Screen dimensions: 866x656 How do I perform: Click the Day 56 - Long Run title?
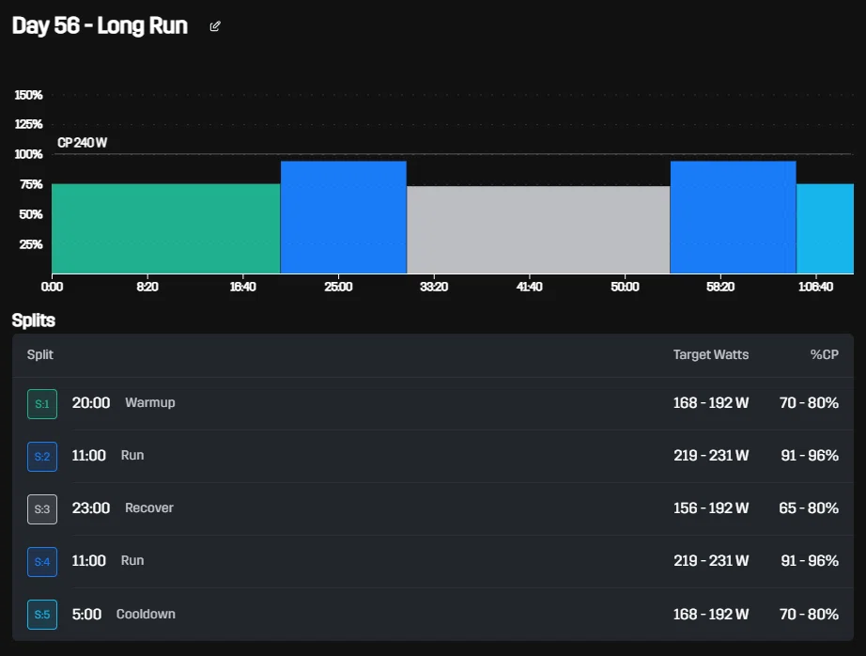100,26
